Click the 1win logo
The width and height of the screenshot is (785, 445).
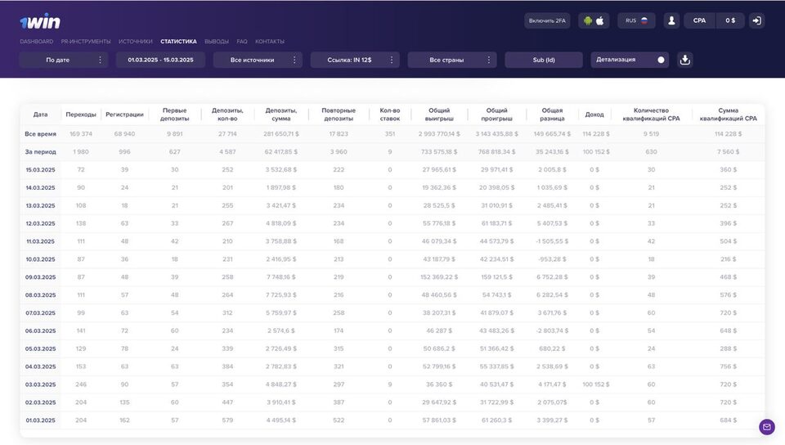click(x=39, y=21)
